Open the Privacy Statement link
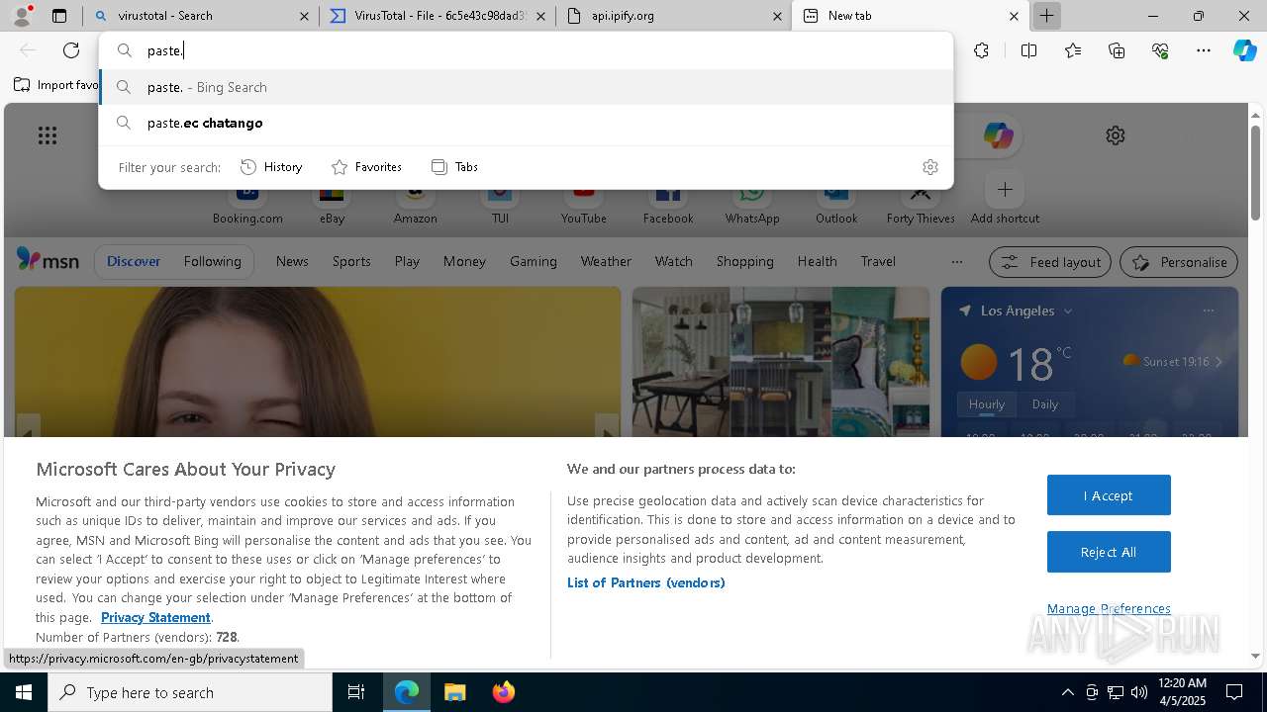Image resolution: width=1267 pixels, height=712 pixels. [x=155, y=617]
